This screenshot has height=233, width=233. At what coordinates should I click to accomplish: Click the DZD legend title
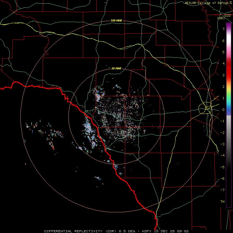tap(227, 16)
